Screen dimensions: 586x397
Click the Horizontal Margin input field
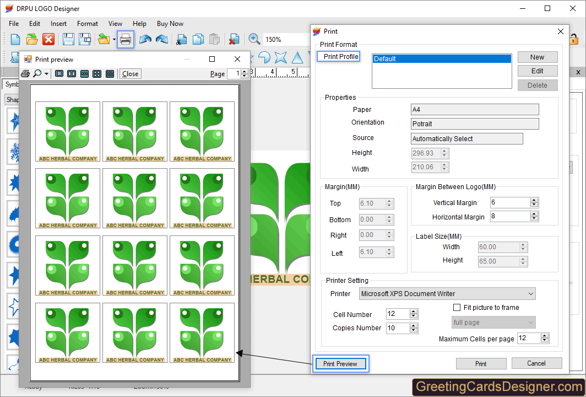pos(510,216)
